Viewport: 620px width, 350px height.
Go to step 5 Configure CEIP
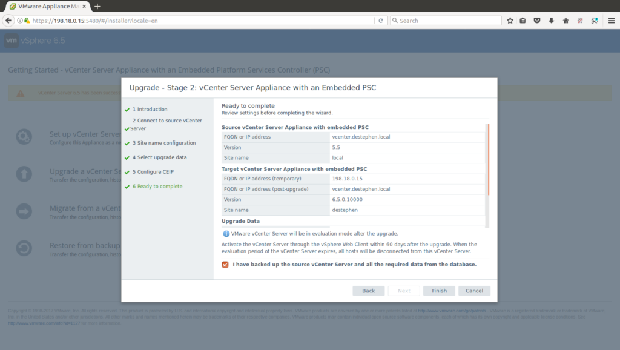(153, 171)
